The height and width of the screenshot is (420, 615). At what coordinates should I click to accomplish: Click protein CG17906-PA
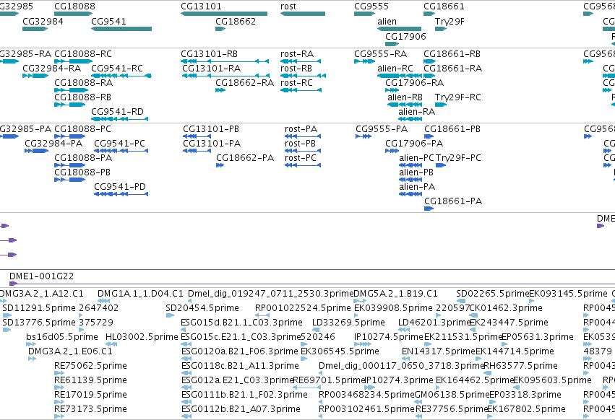[x=414, y=144]
